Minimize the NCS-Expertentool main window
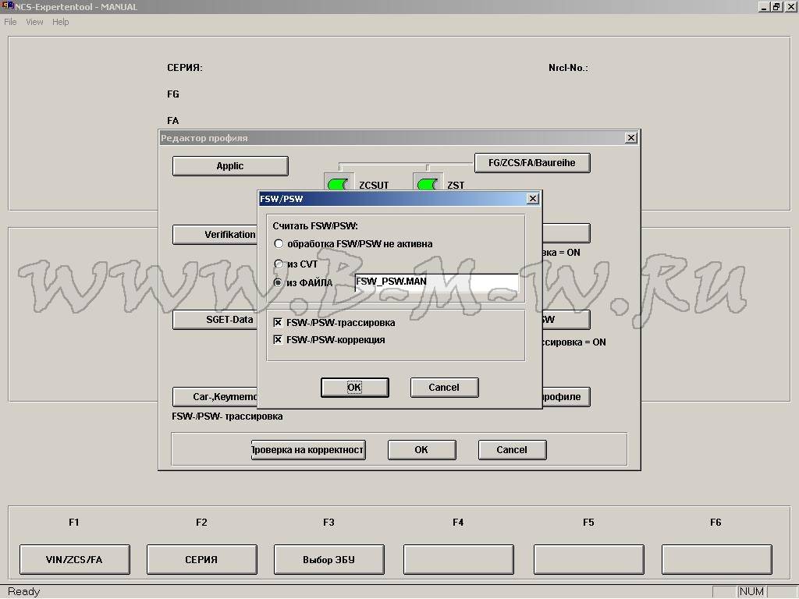Screen dimensions: 799x599 coord(763,6)
